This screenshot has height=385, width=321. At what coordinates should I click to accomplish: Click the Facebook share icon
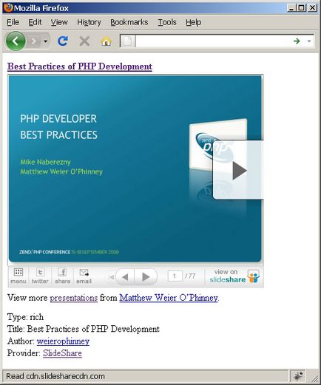63,276
